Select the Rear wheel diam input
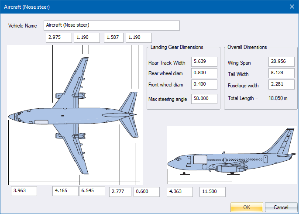Image resolution: width=299 pixels, height=214 pixels. tap(204, 73)
